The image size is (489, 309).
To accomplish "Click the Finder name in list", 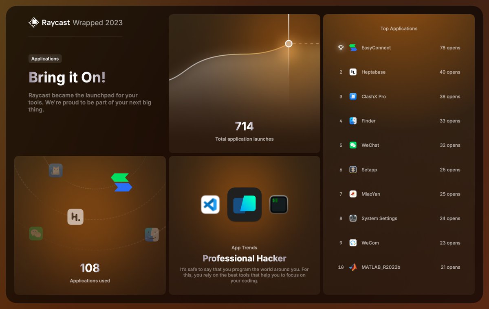I will tap(368, 121).
